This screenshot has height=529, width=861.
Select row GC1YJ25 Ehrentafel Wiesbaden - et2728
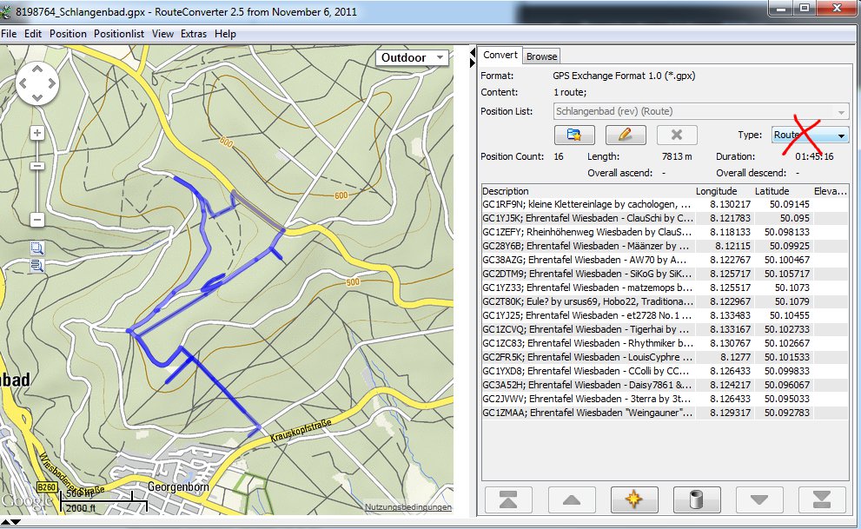point(665,315)
